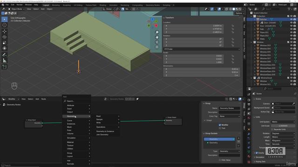
Task: Open the XYZ Euler rotation mode dropdown
Action: coord(202,49)
